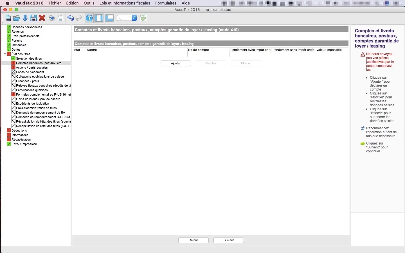Image resolution: width=405 pixels, height=253 pixels.
Task: Select Données personnelles in the tree
Action: point(27,27)
